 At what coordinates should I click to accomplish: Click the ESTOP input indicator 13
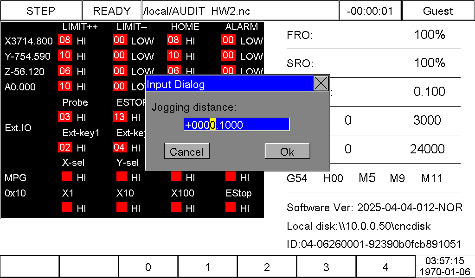coord(120,117)
